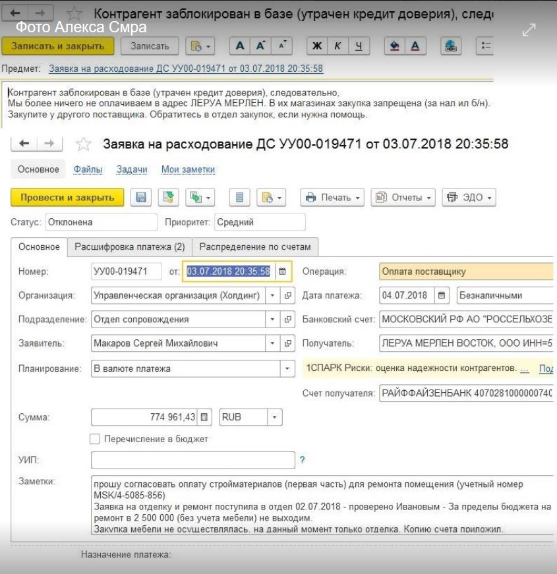Expand the Планирование dropdown 'В валюте платежа'

pyautogui.click(x=287, y=368)
